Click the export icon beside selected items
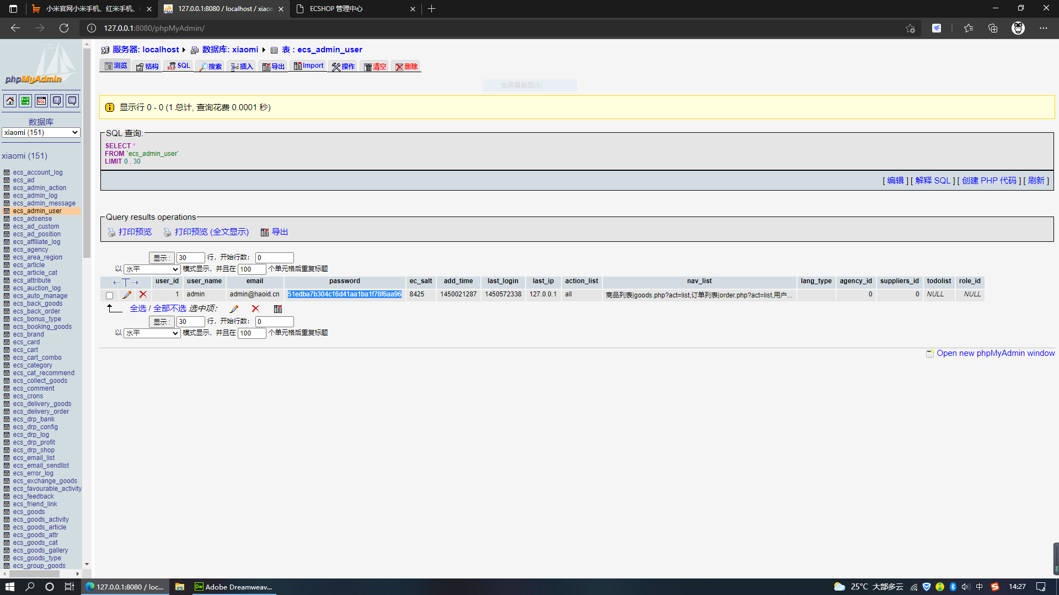This screenshot has width=1059, height=595. [x=278, y=309]
